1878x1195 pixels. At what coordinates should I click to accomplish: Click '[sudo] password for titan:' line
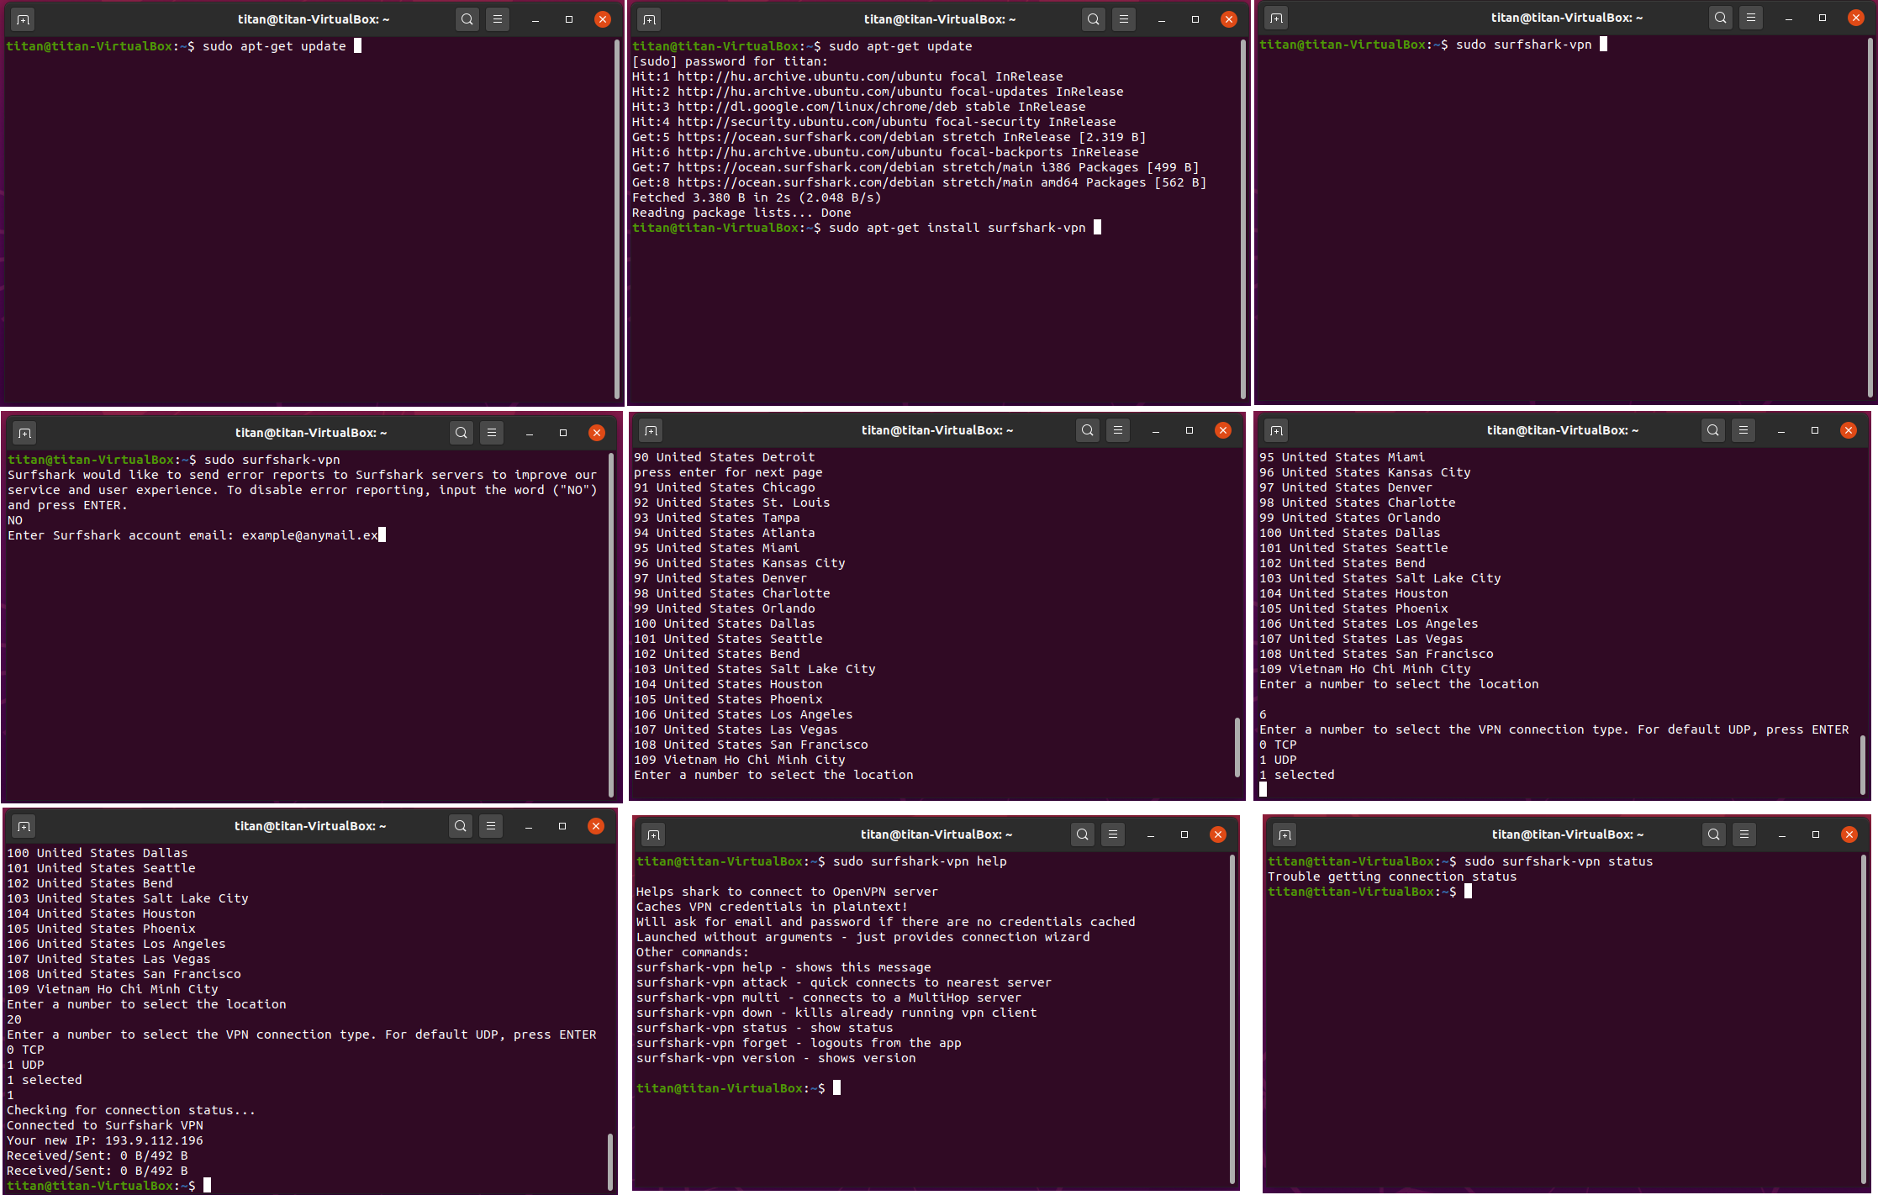point(730,61)
